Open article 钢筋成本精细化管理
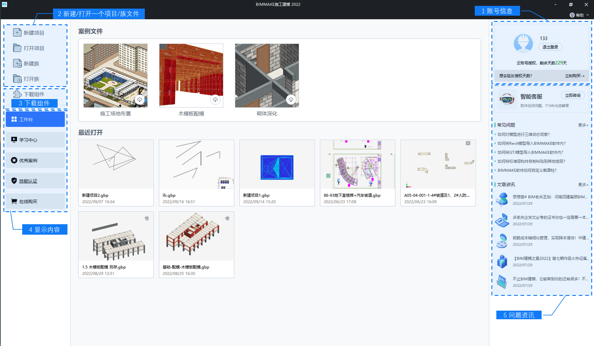The height and width of the screenshot is (346, 594). 550,238
